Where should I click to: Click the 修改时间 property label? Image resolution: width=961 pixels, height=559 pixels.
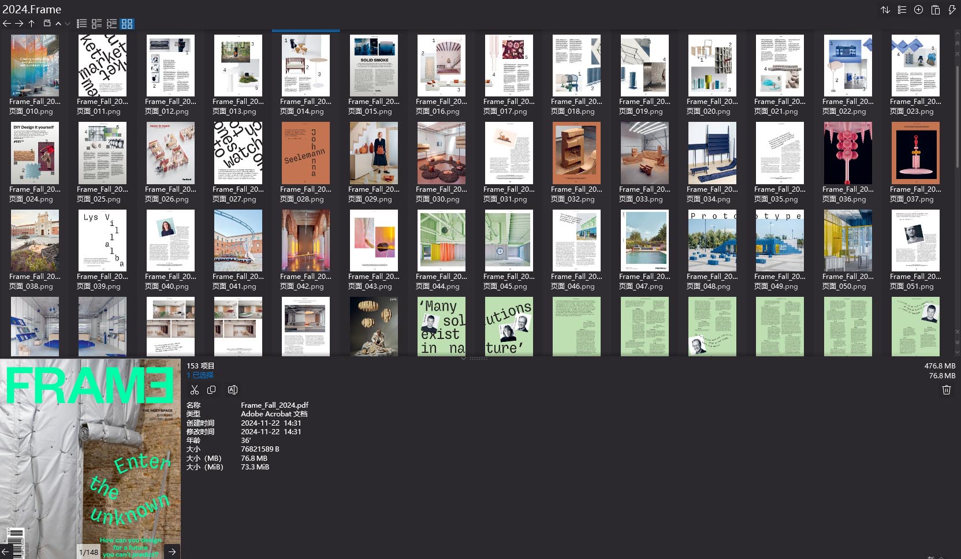pyautogui.click(x=200, y=432)
